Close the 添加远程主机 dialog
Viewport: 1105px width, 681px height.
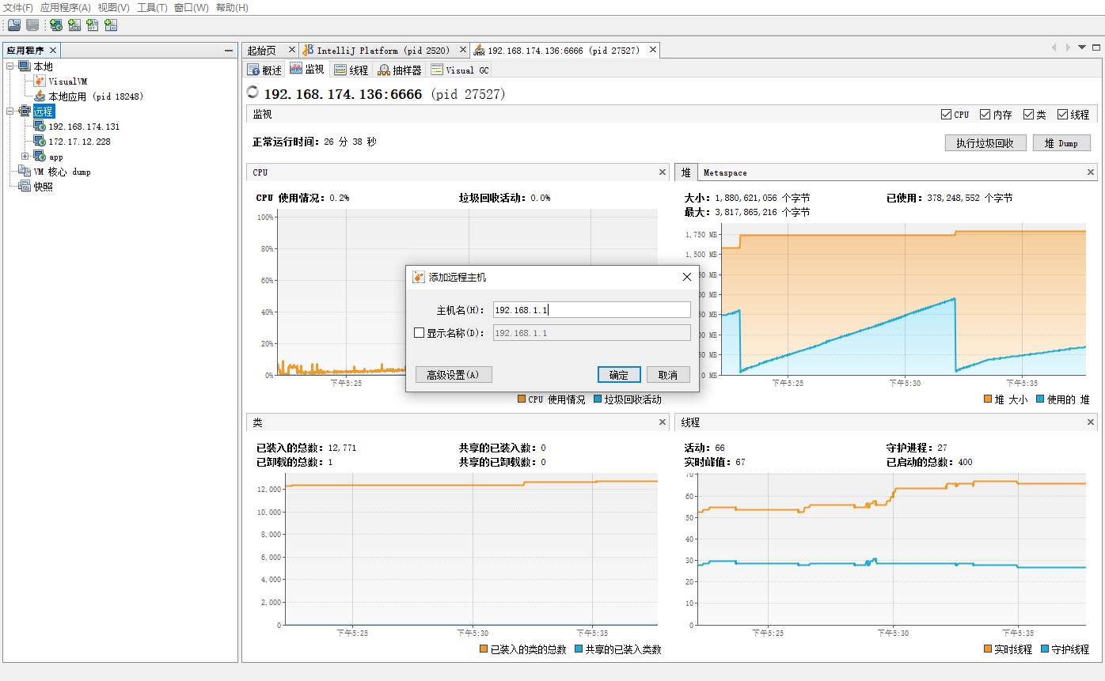[x=686, y=277]
